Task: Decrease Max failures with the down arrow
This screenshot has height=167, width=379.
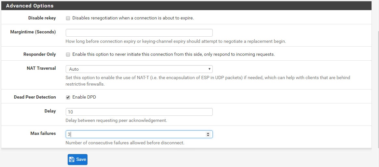Action: click(208, 136)
